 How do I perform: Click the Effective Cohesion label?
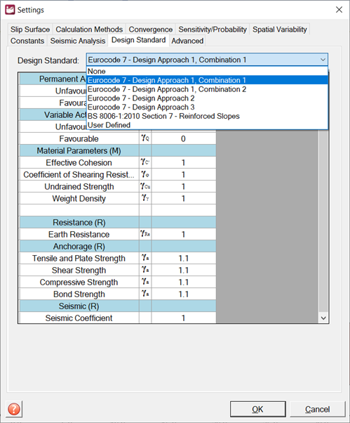coord(79,163)
